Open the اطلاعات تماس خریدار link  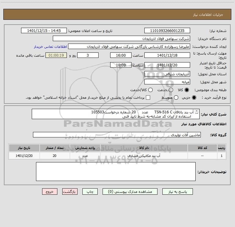point(50,47)
